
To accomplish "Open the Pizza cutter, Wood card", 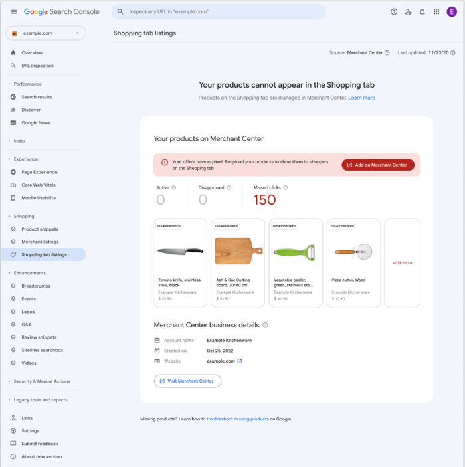I will pyautogui.click(x=353, y=263).
